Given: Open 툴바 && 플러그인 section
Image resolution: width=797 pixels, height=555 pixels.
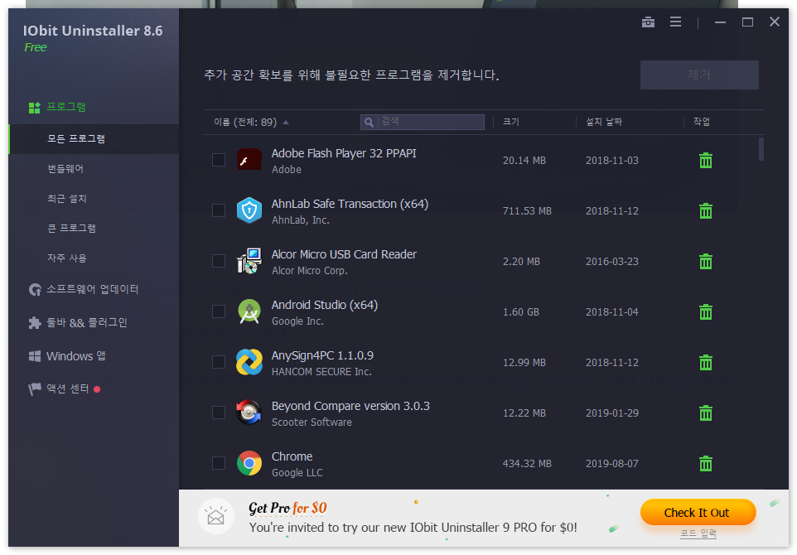Looking at the screenshot, I should click(x=87, y=323).
